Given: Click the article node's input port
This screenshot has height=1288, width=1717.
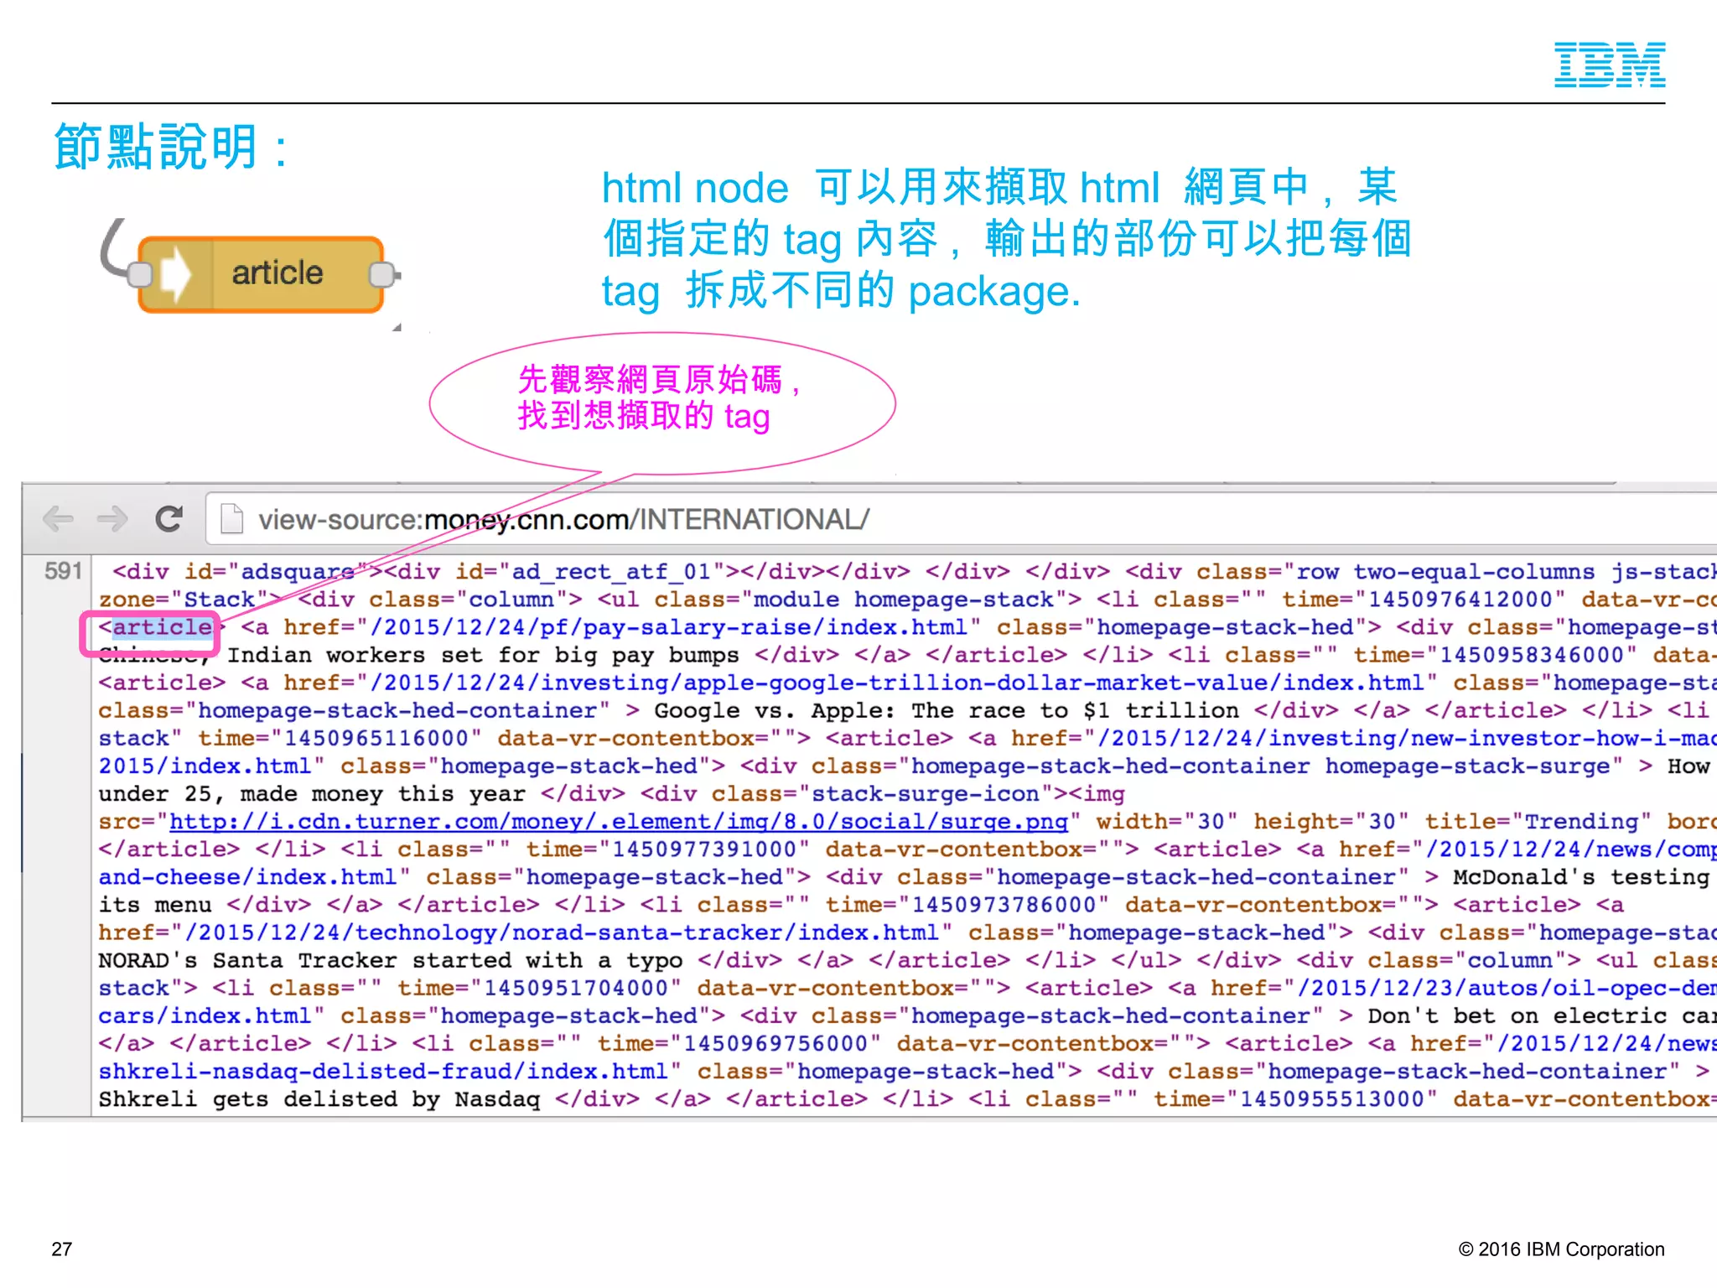Looking at the screenshot, I should pos(140,274).
